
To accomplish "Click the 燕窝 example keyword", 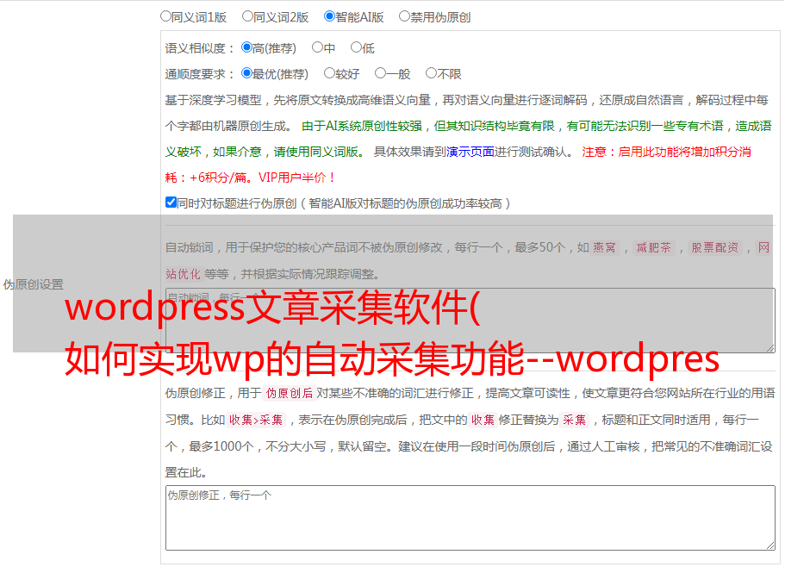I will point(604,247).
